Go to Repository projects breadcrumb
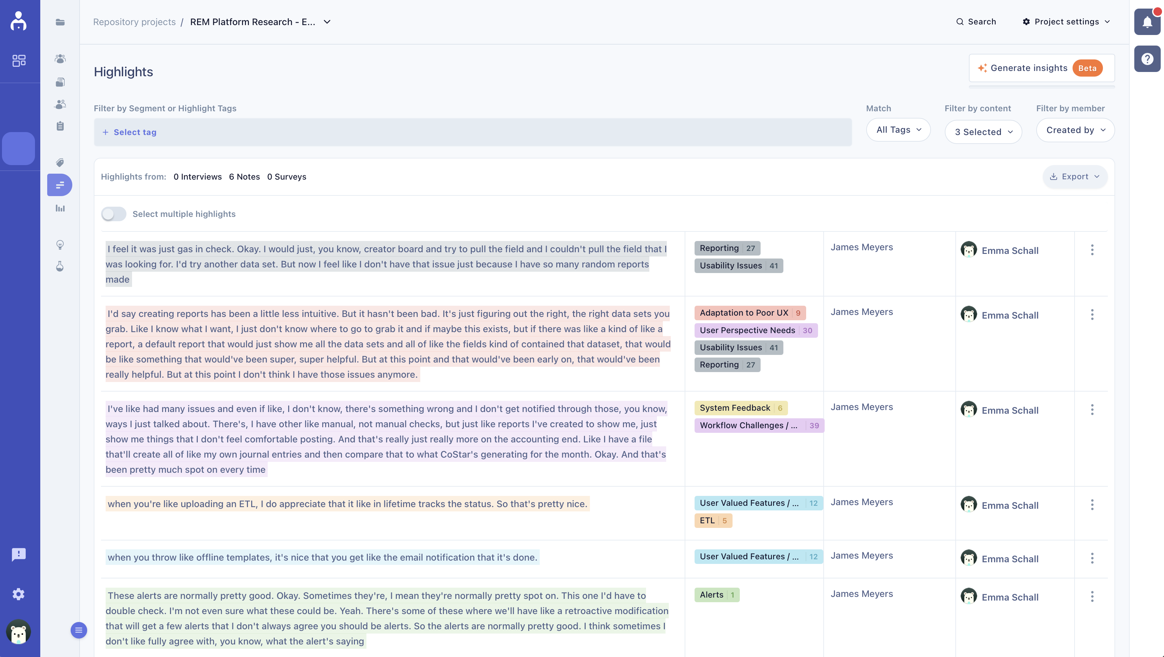Image resolution: width=1164 pixels, height=657 pixels. pos(134,22)
